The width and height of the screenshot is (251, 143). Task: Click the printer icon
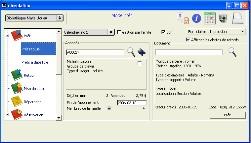(238, 18)
